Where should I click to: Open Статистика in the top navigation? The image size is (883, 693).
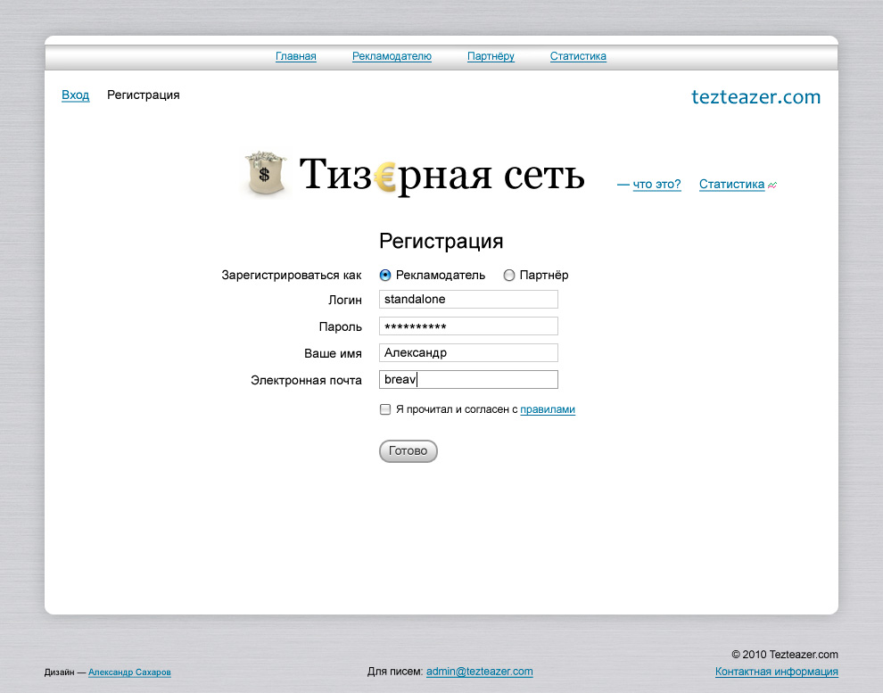[577, 55]
